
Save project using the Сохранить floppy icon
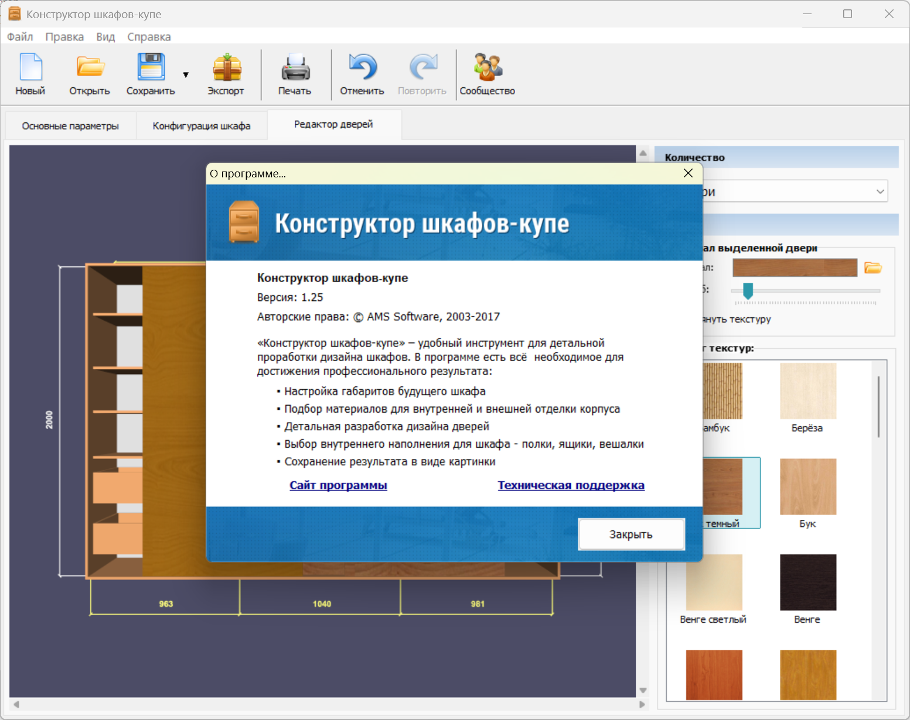tap(151, 67)
